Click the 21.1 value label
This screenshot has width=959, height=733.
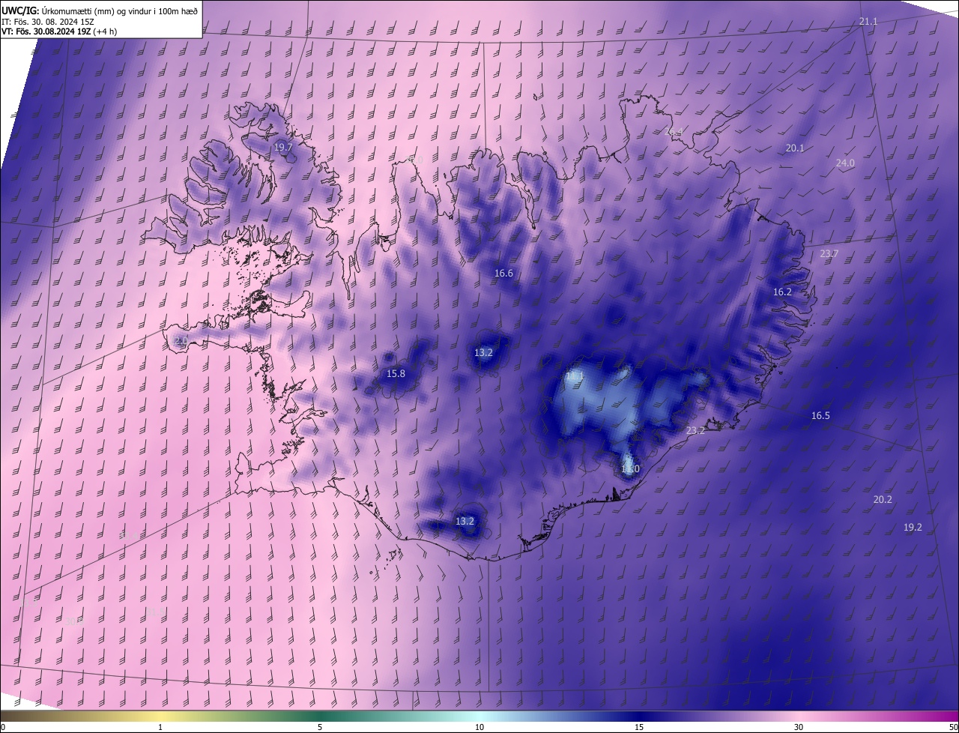pyautogui.click(x=868, y=22)
